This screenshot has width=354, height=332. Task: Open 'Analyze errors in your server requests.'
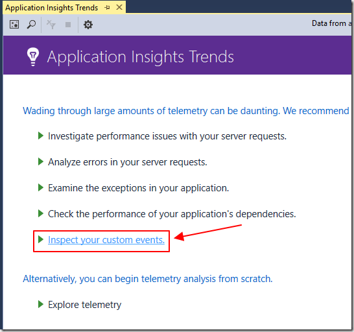coord(128,162)
